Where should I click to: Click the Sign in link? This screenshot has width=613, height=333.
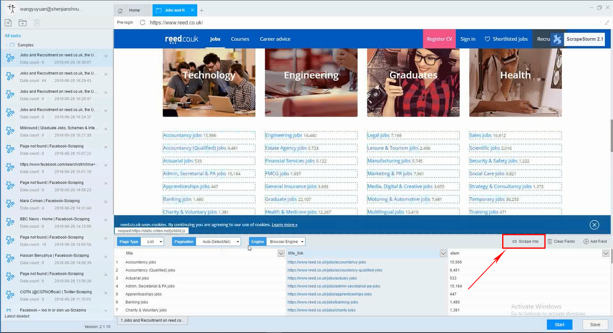(468, 39)
